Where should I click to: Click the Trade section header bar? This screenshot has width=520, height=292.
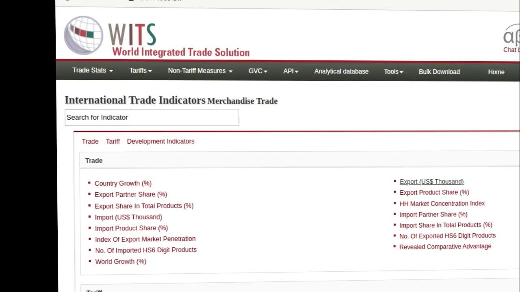tap(299, 160)
